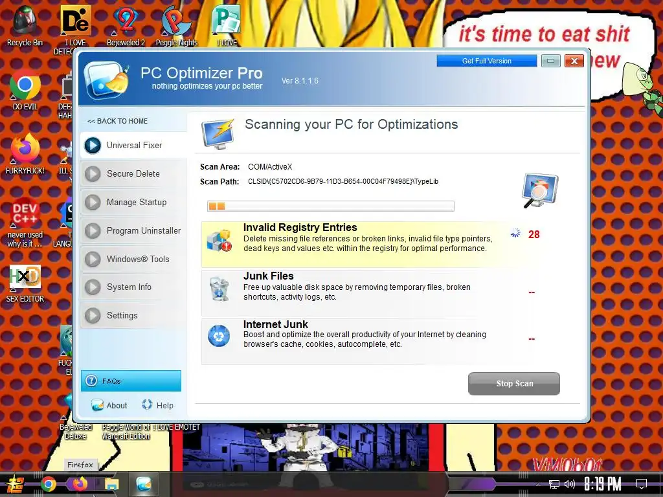The height and width of the screenshot is (497, 663).
Task: Click the Internet Junk heading
Action: 276,324
